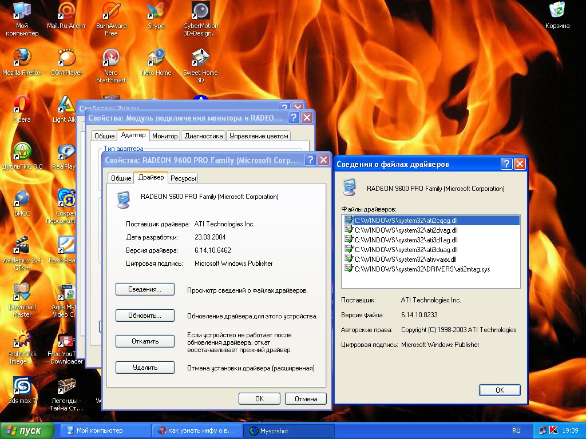
Task: Open Корзина recycle bin icon
Action: tap(557, 15)
